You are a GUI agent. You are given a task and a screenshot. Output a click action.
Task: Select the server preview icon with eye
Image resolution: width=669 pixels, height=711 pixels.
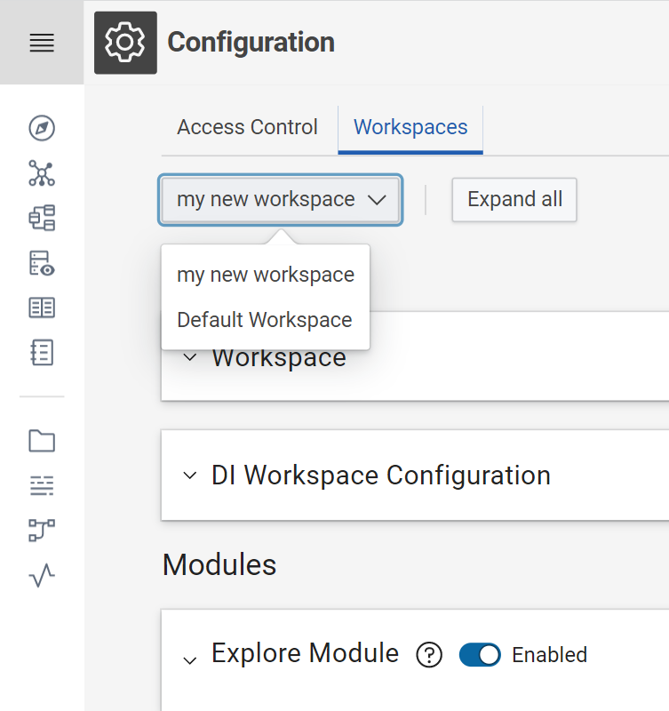[x=41, y=262]
